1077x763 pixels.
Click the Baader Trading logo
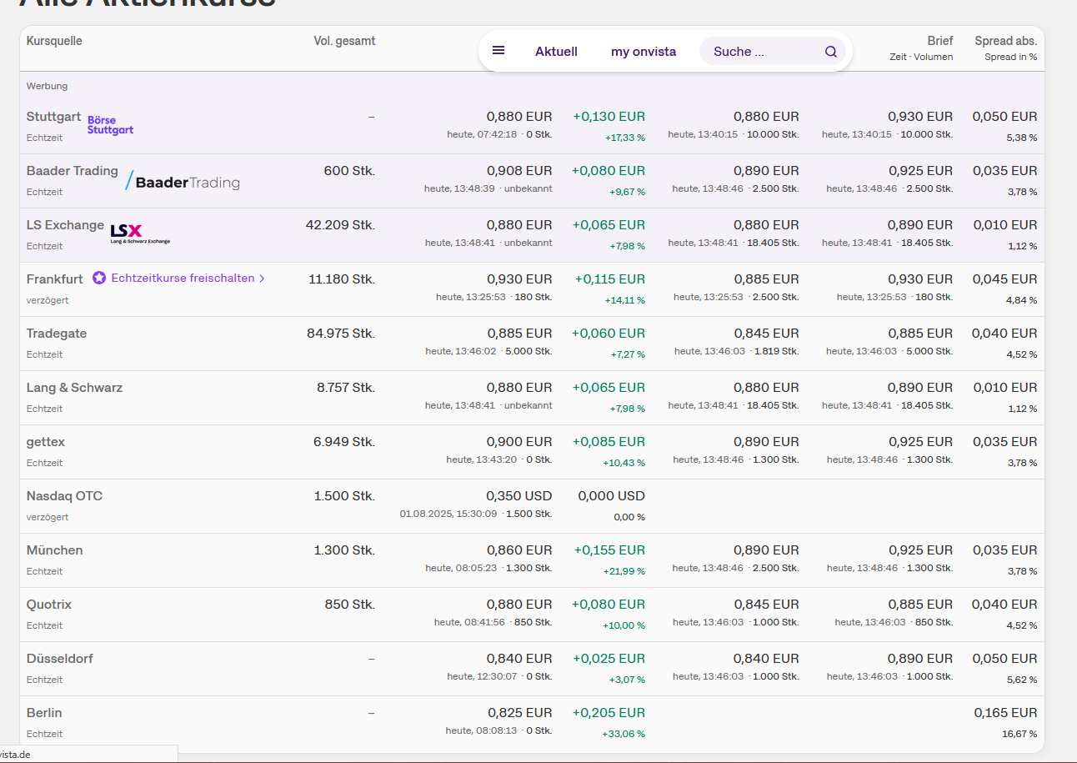[x=183, y=182]
